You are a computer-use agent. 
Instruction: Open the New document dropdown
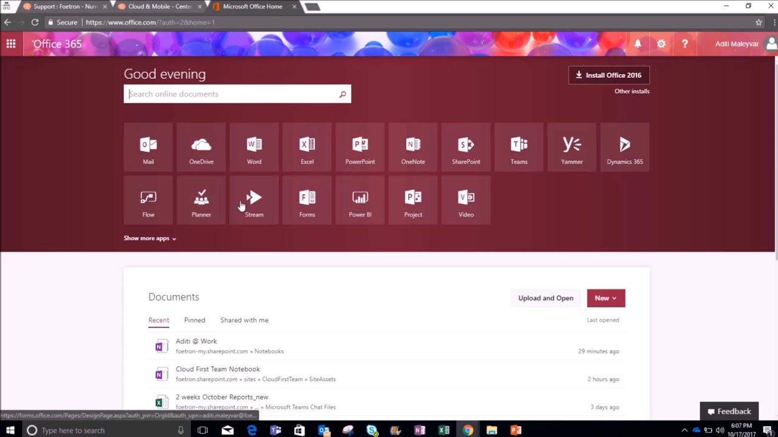(x=606, y=298)
